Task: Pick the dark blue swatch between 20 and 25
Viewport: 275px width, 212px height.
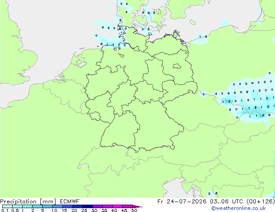Action: [x=78, y=206]
